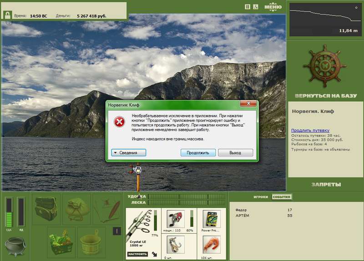The image size is (364, 261).
Task: Click the ship's wheel icon
Action: [x=324, y=66]
